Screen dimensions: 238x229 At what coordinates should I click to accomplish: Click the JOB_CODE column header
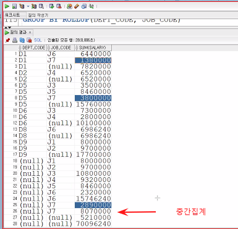click(61, 48)
